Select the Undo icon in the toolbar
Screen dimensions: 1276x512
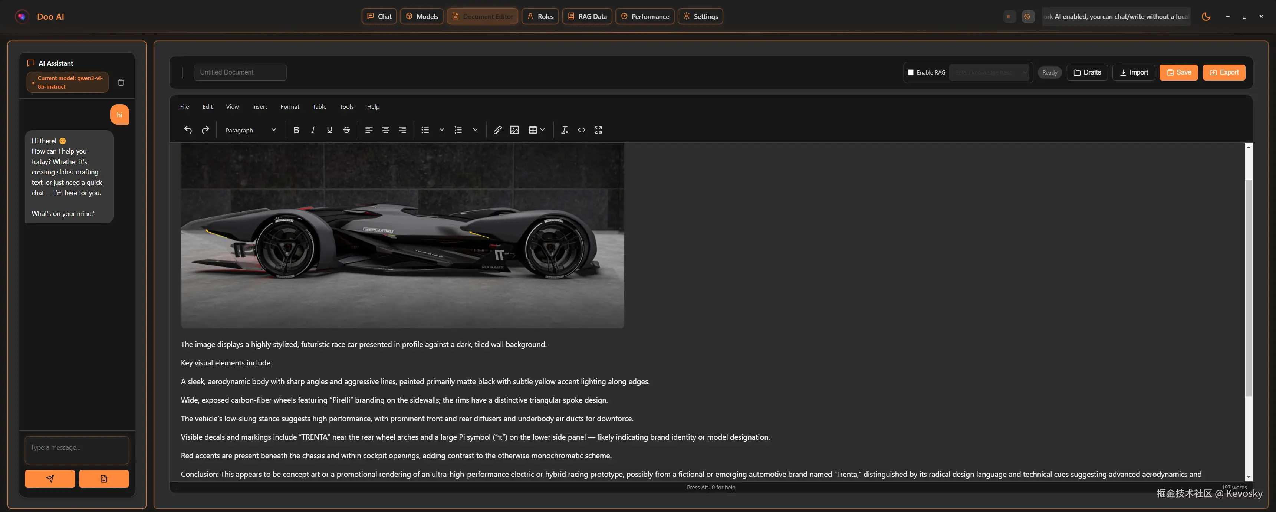188,129
